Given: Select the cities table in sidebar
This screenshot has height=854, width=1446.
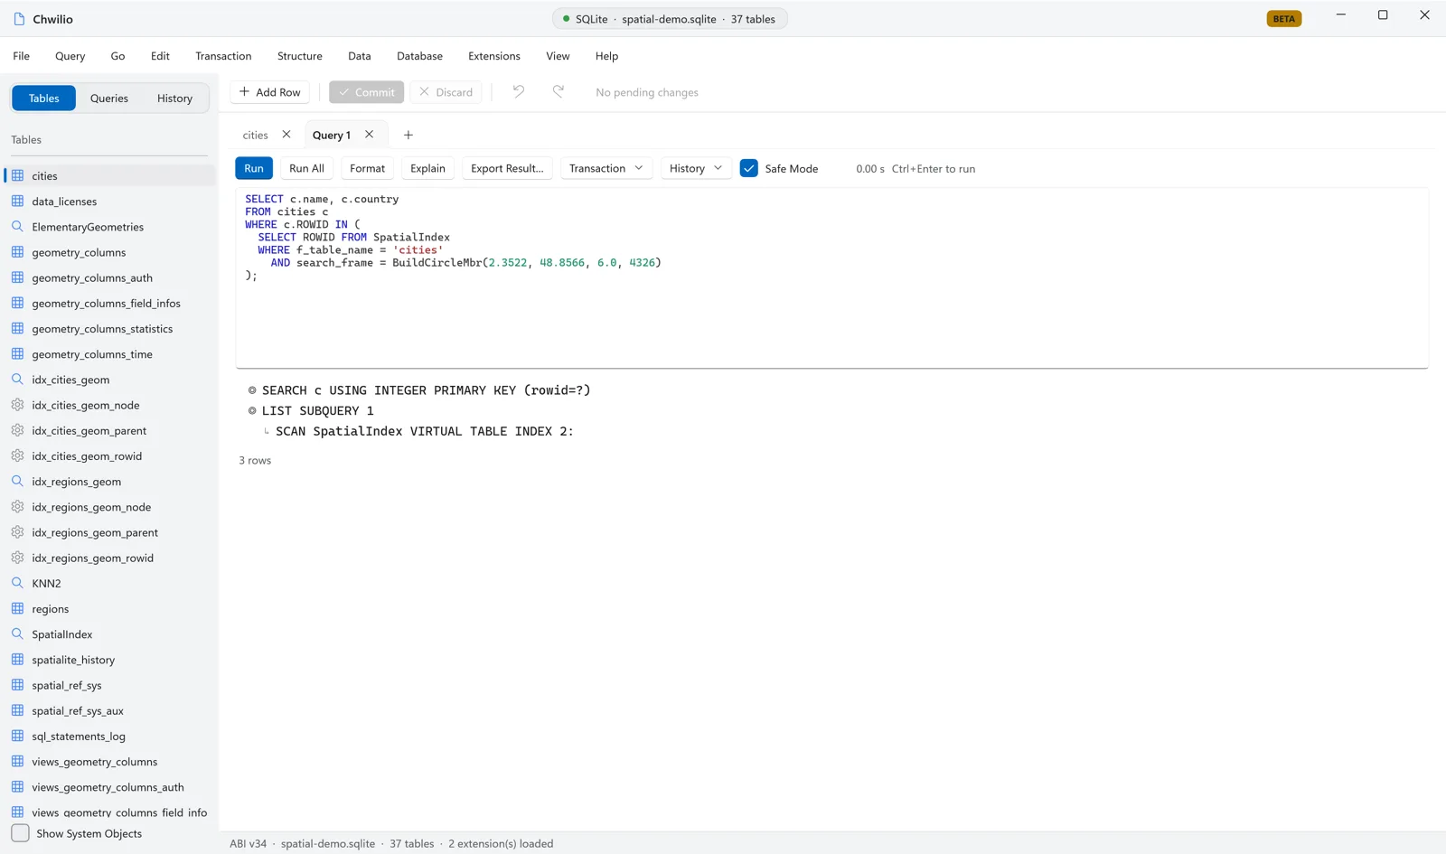Looking at the screenshot, I should (x=109, y=175).
